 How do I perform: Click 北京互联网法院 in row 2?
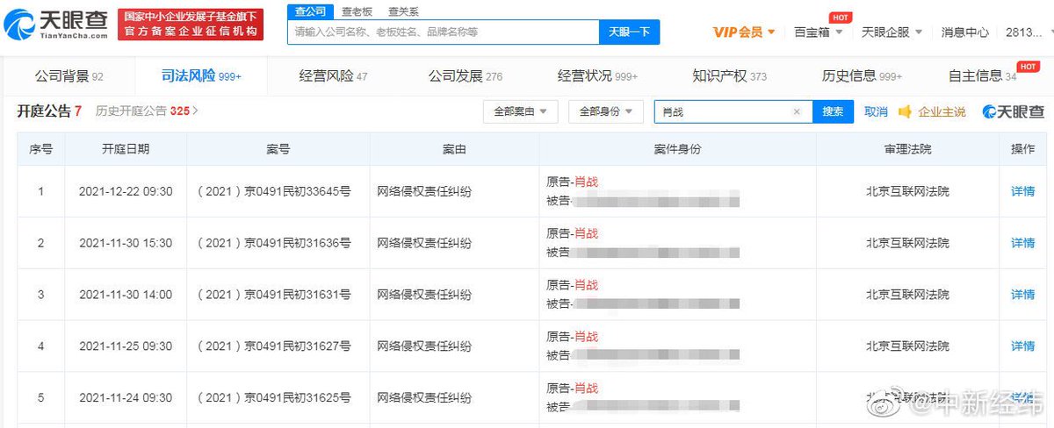click(x=907, y=243)
